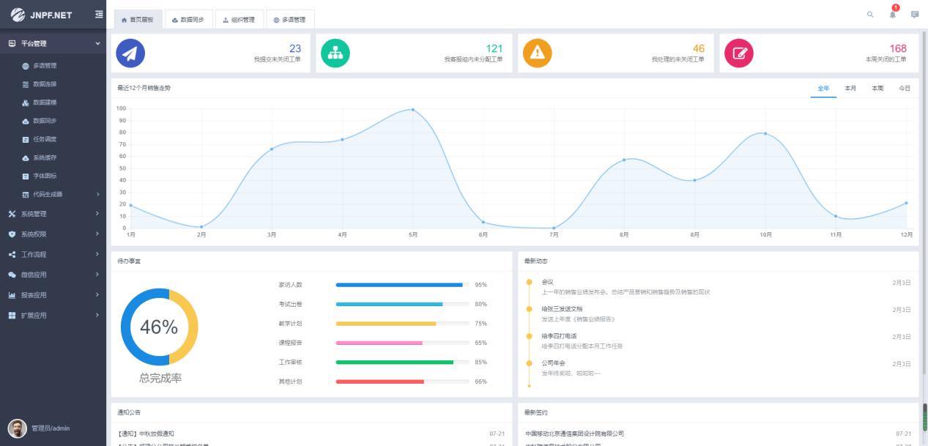The height and width of the screenshot is (446, 928).
Task: Switch to the 组织管理 tab
Action: click(x=242, y=20)
